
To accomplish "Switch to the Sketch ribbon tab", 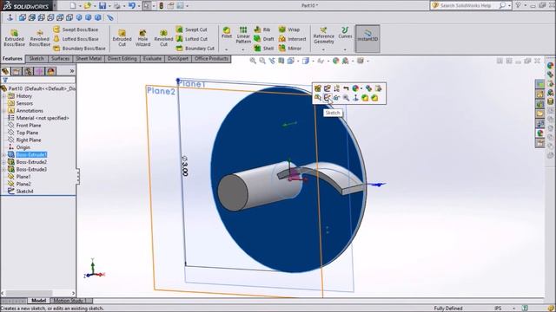I will coord(36,59).
